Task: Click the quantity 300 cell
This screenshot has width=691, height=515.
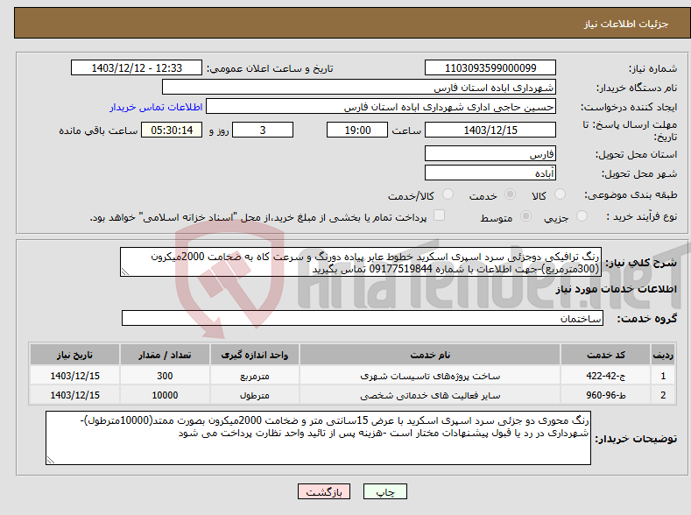Action: tap(165, 376)
